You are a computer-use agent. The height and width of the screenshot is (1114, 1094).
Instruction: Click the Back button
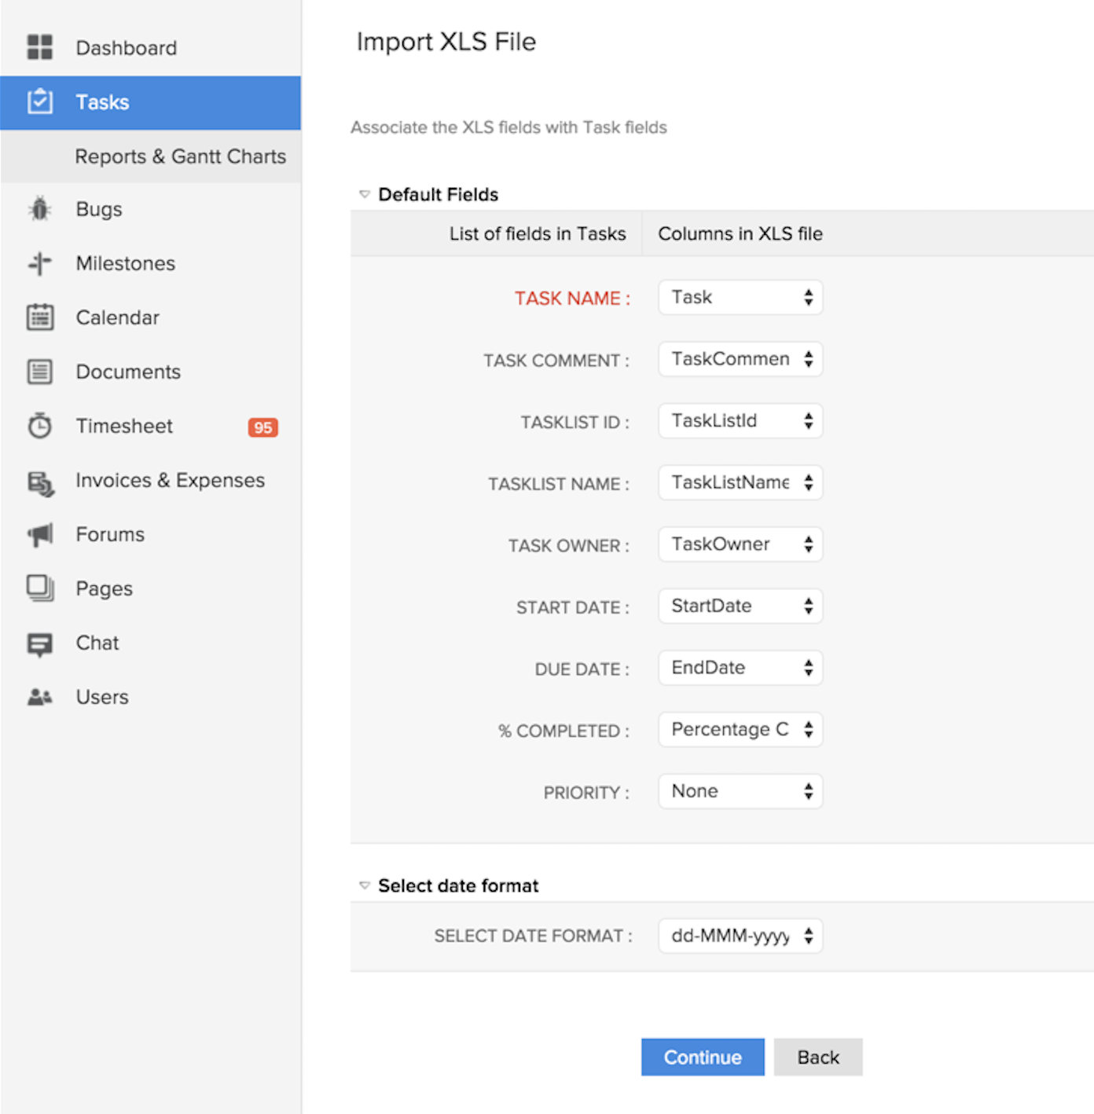[x=817, y=1057]
